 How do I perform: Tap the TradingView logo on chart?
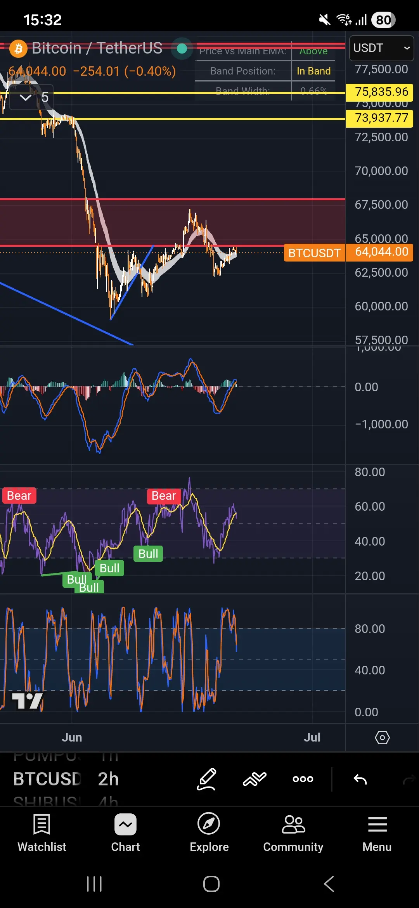tap(28, 701)
